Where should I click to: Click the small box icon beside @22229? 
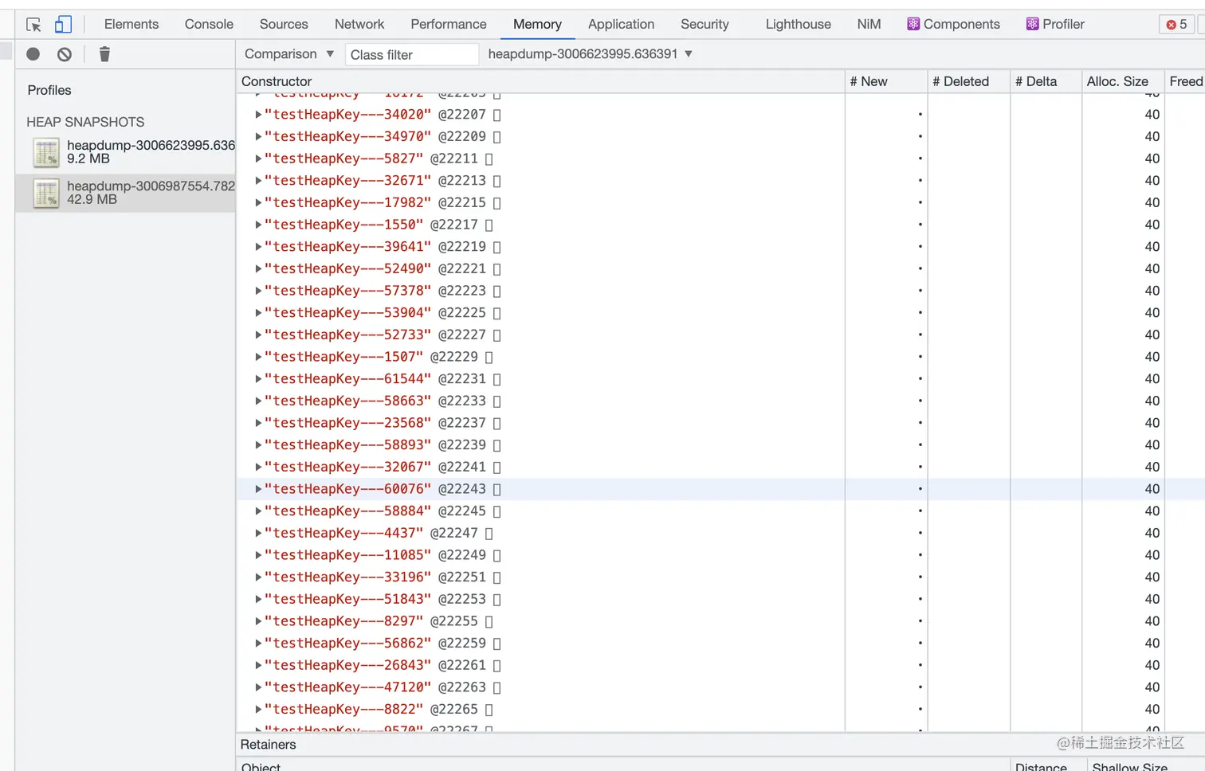pos(489,357)
